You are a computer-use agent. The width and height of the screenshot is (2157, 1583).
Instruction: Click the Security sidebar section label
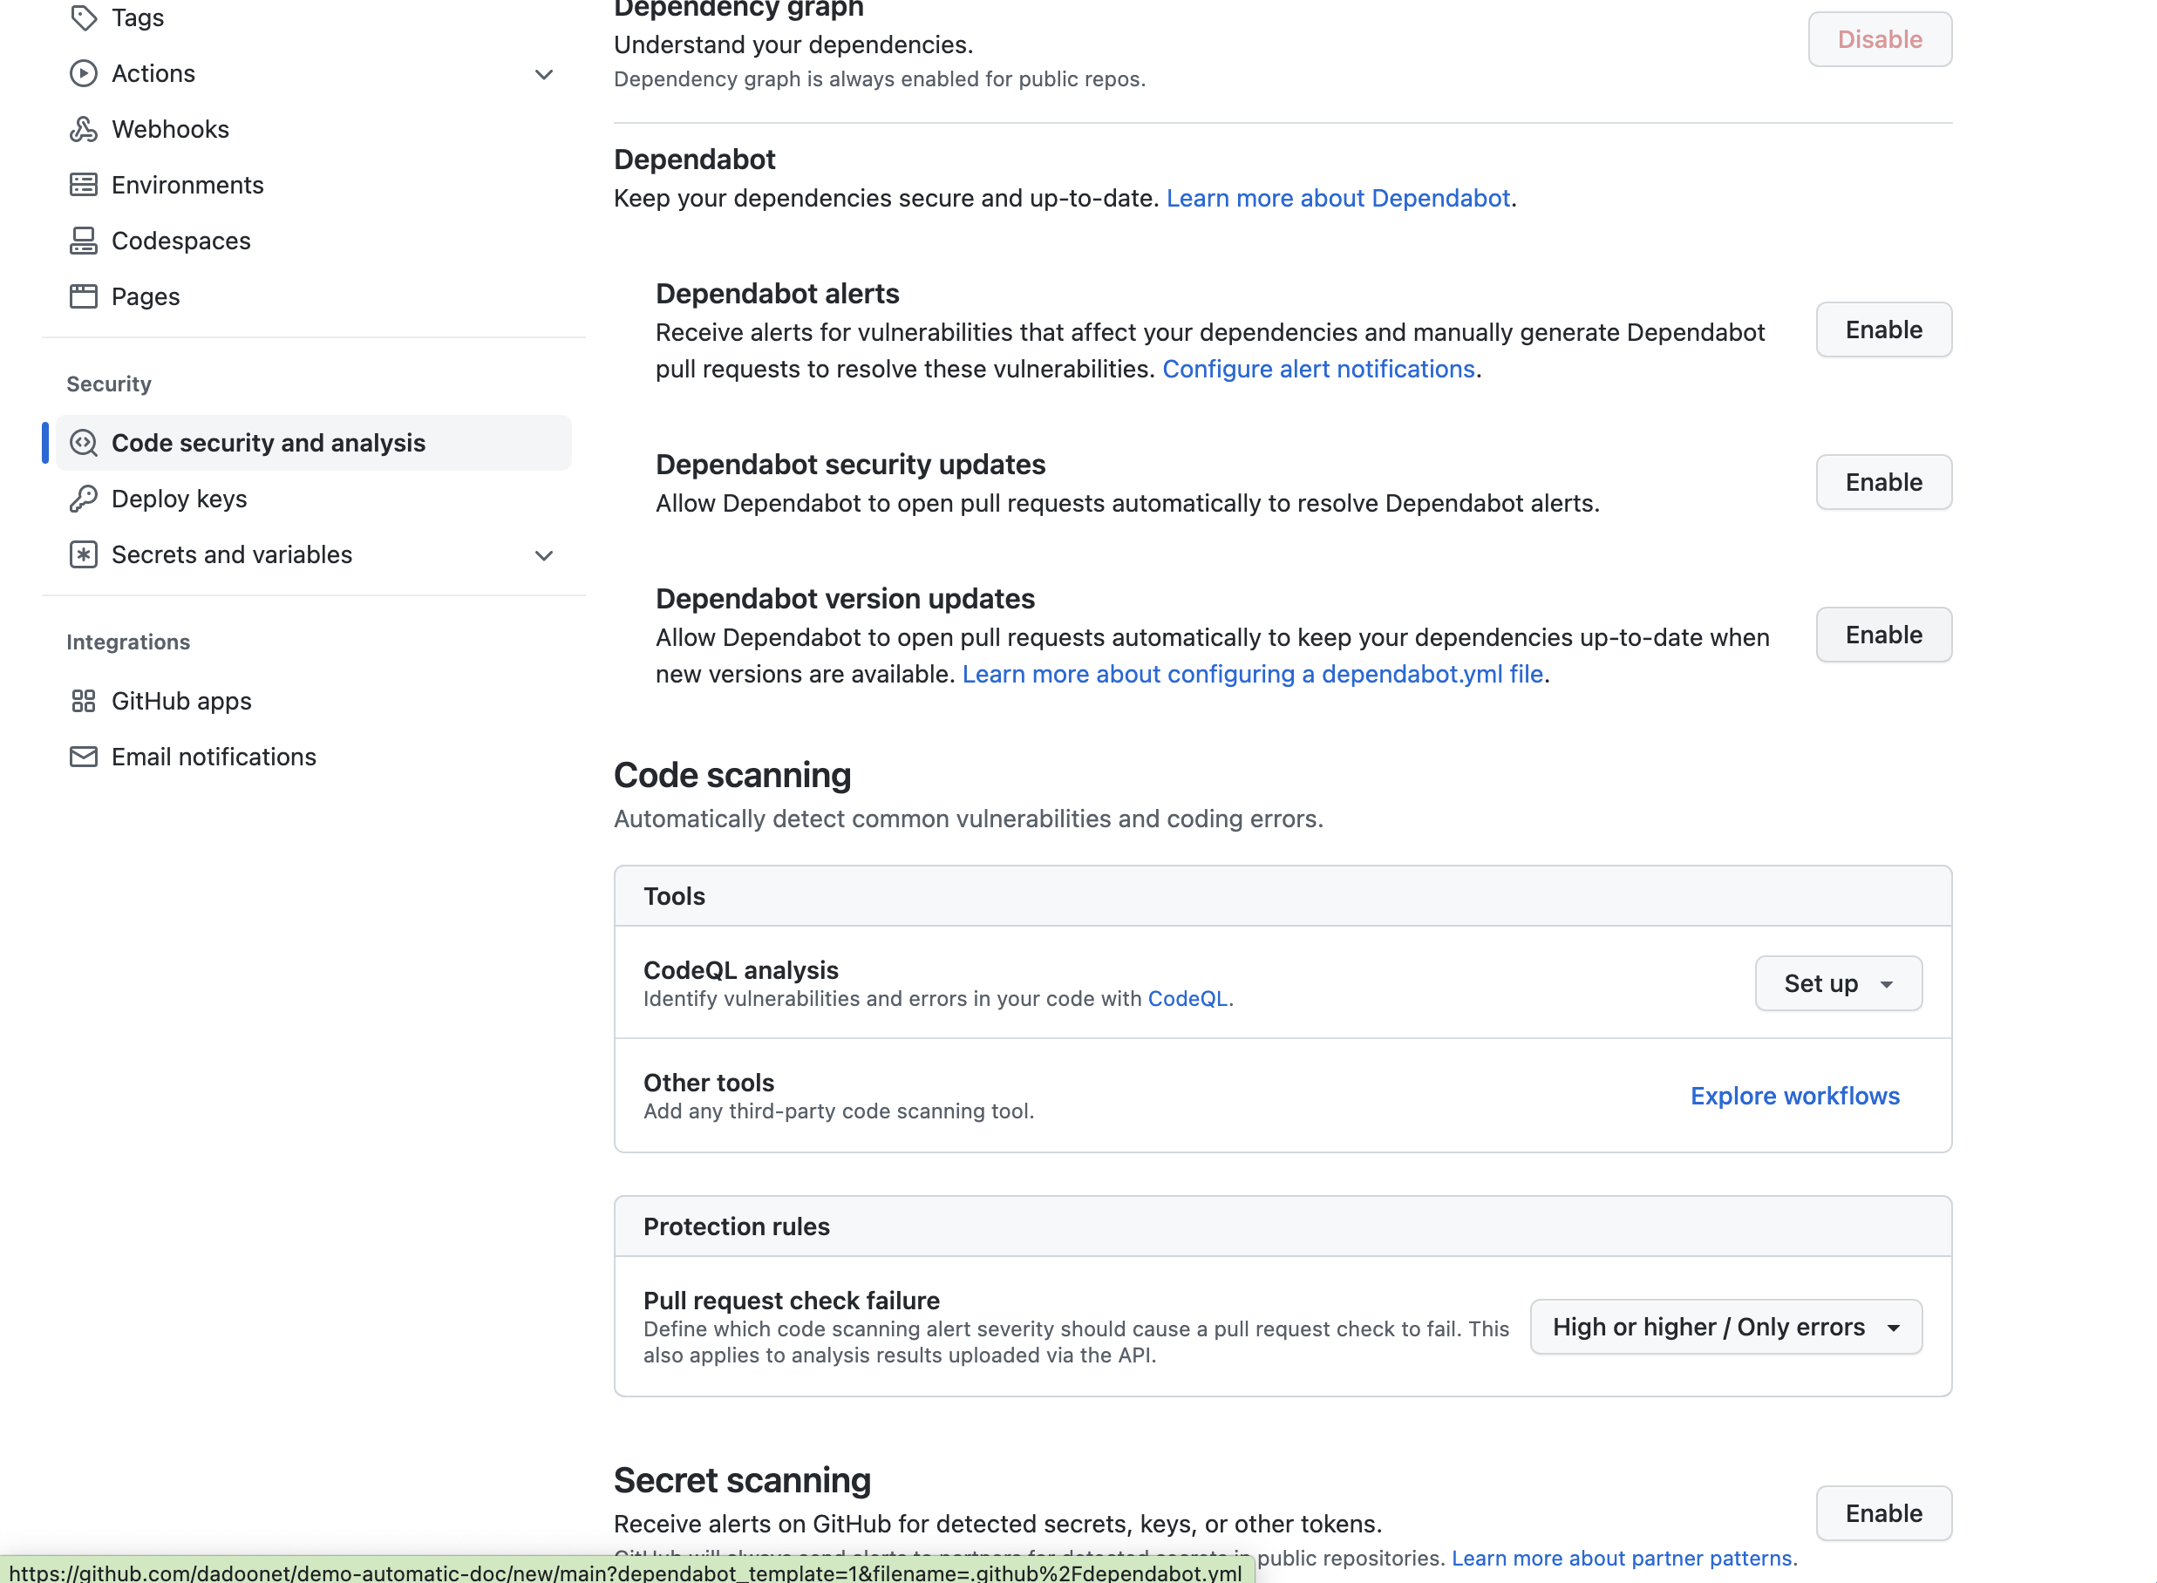click(x=109, y=384)
